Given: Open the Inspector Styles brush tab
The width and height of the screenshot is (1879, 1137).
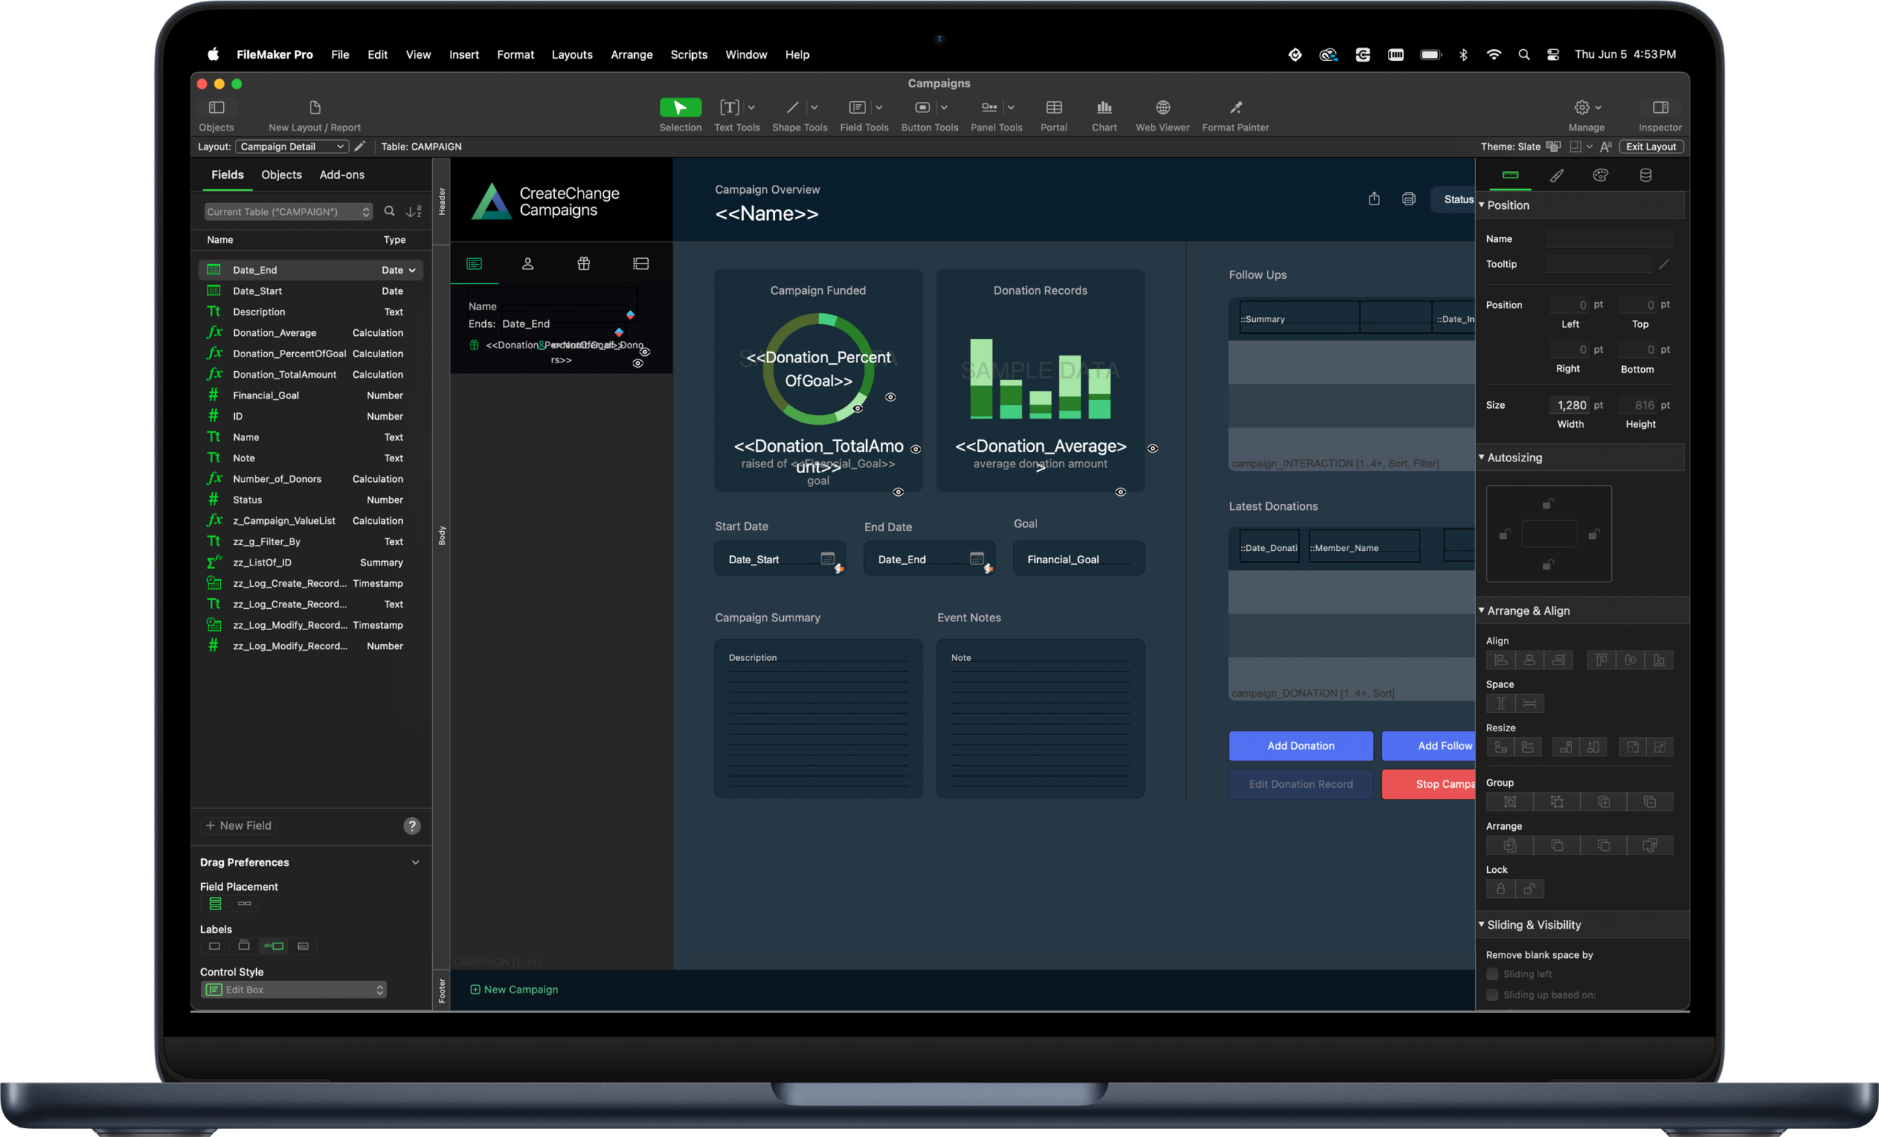Looking at the screenshot, I should click(x=1557, y=175).
